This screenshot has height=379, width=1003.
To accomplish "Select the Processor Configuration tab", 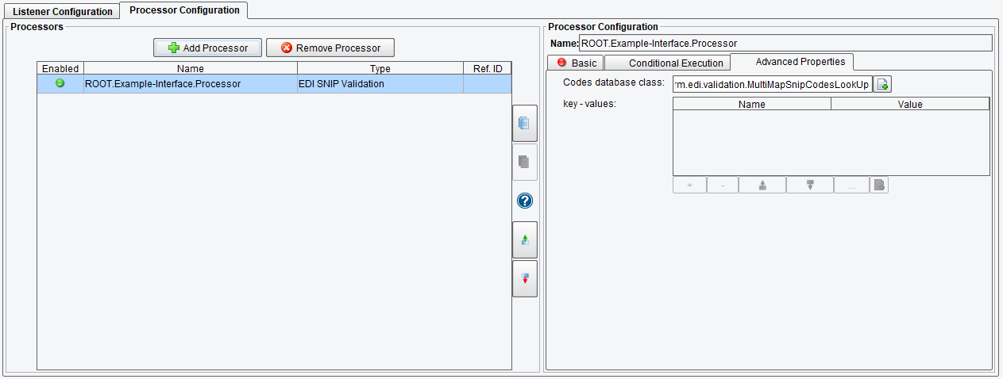I will pyautogui.click(x=184, y=10).
